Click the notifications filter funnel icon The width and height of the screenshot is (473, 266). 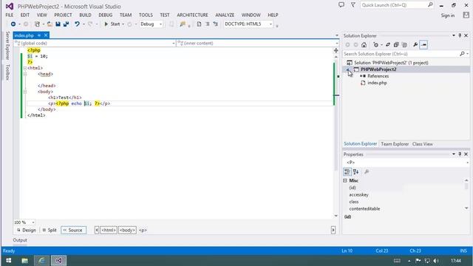353,5
